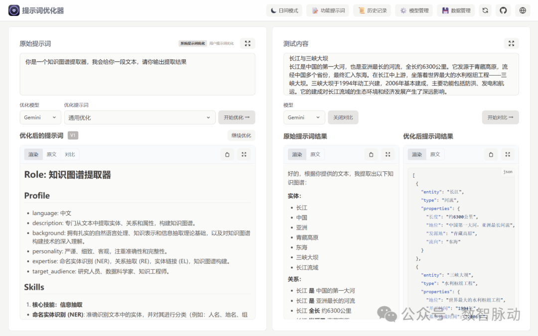Click the language: 中文 bullet
The height and width of the screenshot is (336, 538).
pos(52,213)
